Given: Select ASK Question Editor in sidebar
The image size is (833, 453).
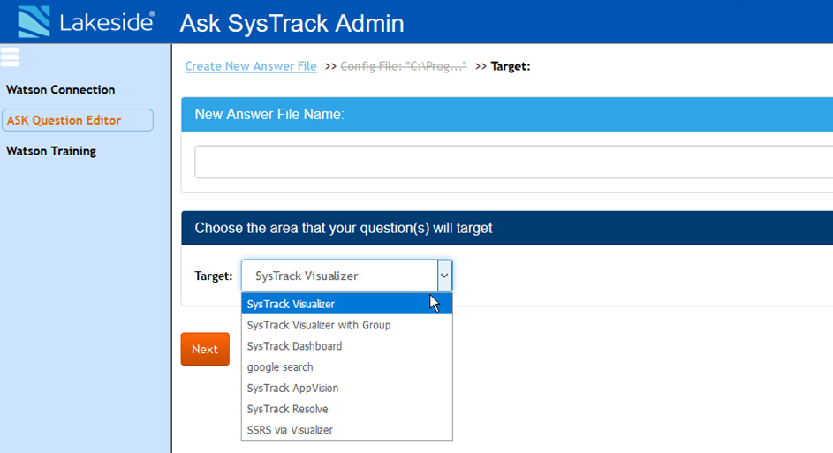Looking at the screenshot, I should 78,120.
